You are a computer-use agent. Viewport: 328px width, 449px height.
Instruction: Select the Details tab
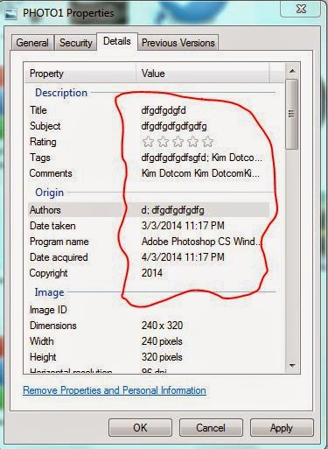117,41
